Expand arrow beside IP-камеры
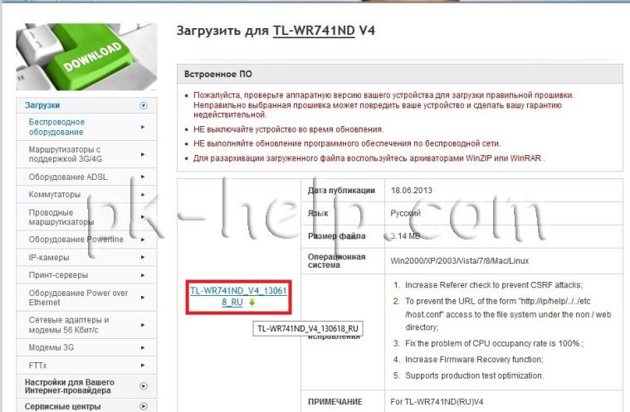Screen dimensions: 630x412 143,258
